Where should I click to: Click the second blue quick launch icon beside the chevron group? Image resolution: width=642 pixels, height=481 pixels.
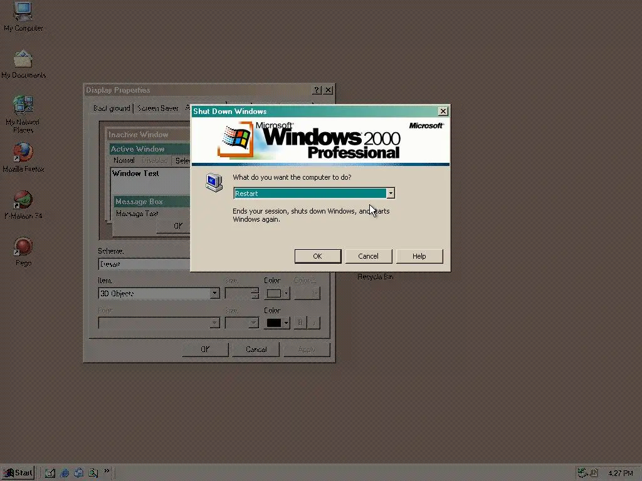[78, 473]
